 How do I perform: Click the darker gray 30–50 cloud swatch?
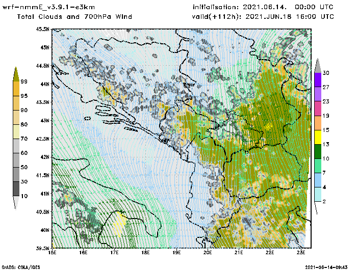point(16,174)
